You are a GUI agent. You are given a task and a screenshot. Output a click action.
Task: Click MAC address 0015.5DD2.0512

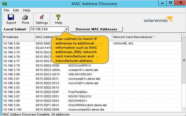point(47,83)
